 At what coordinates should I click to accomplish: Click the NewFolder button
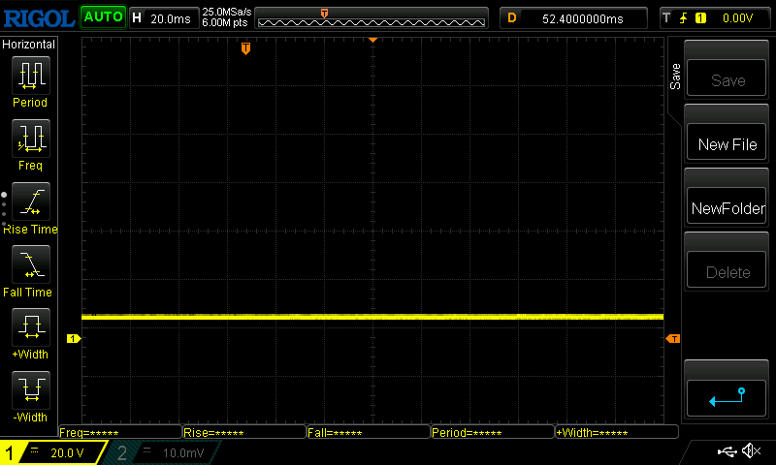[727, 206]
